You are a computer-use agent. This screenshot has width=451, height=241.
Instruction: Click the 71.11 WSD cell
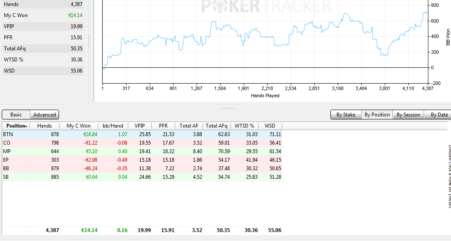click(275, 134)
